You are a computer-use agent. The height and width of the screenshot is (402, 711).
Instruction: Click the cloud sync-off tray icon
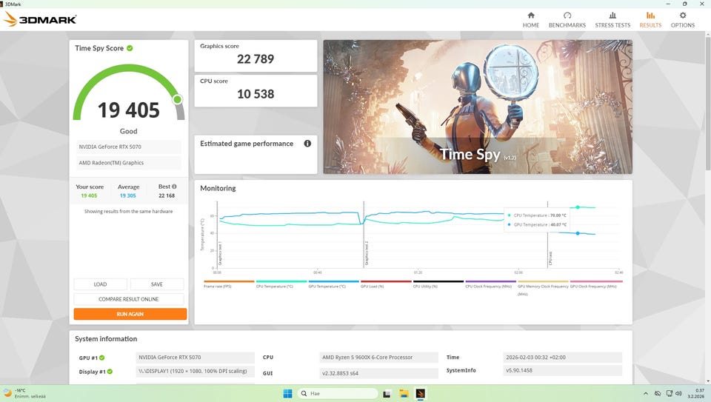pos(658,393)
